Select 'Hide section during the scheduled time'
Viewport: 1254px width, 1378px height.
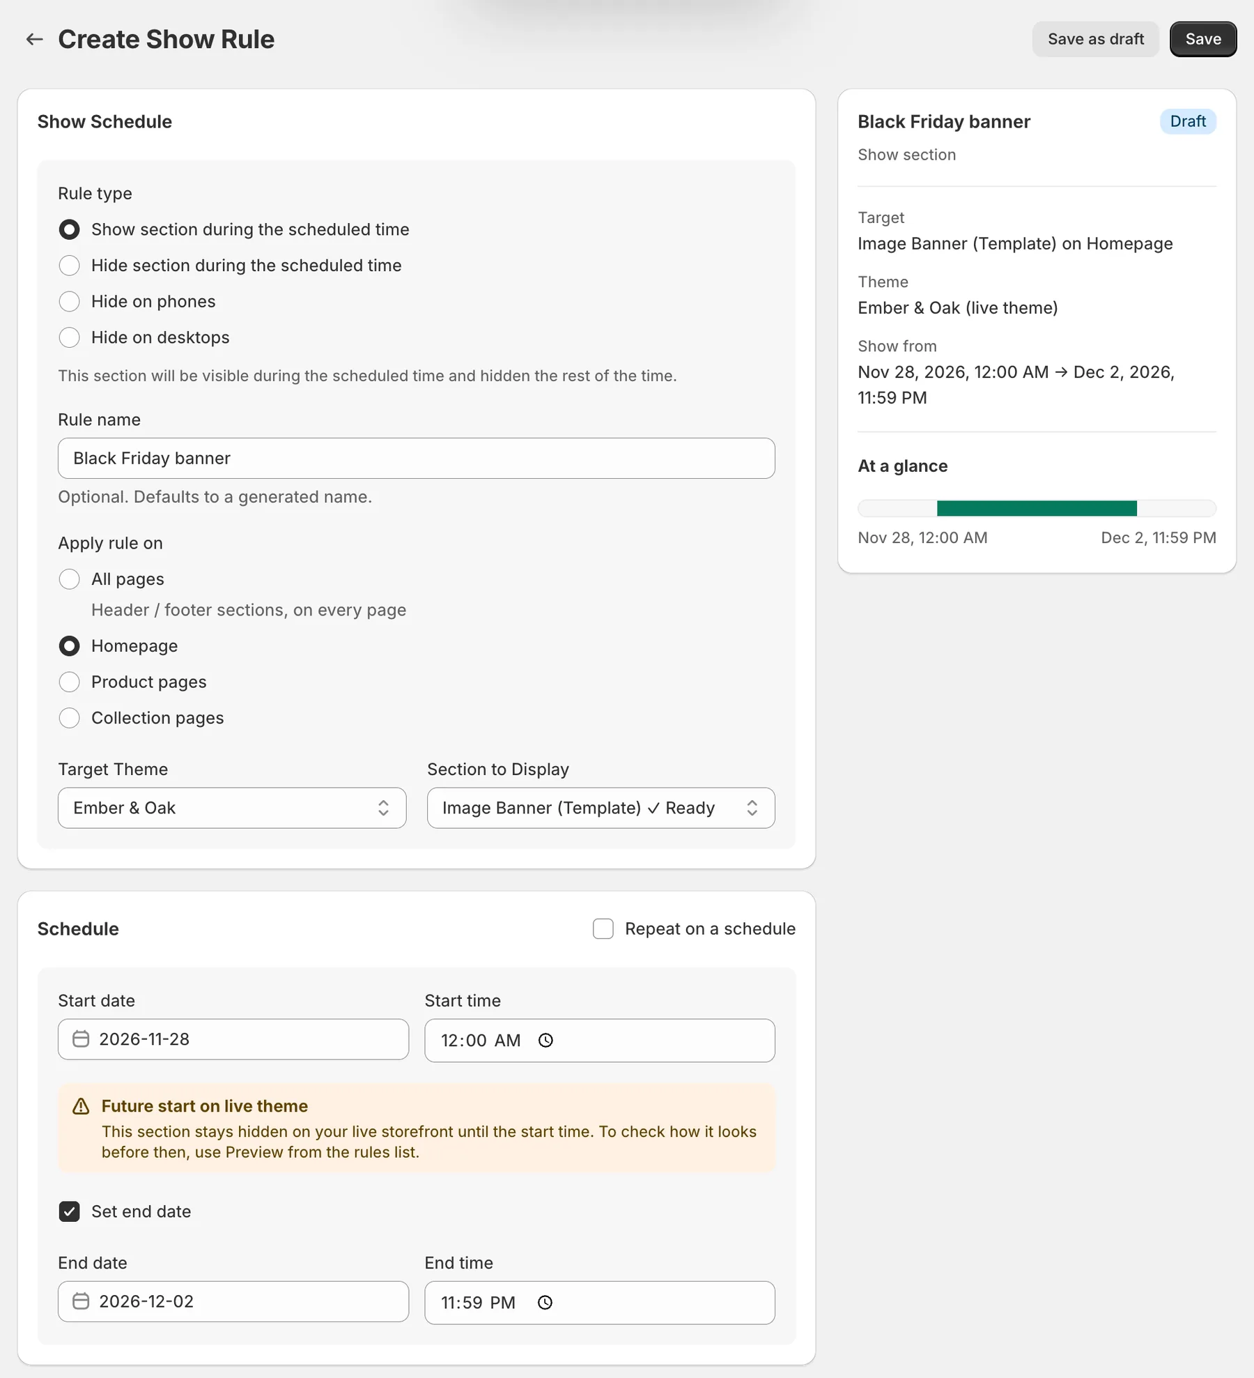point(69,266)
